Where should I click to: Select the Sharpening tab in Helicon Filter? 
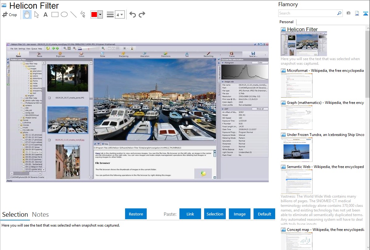point(124,55)
